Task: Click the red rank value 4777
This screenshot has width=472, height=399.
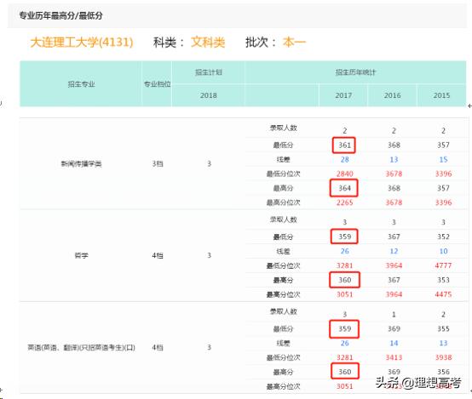Action: pos(443,265)
